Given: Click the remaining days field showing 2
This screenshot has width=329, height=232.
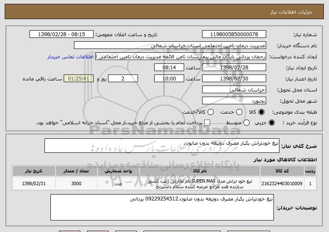Looking at the screenshot, I should (x=123, y=79).
